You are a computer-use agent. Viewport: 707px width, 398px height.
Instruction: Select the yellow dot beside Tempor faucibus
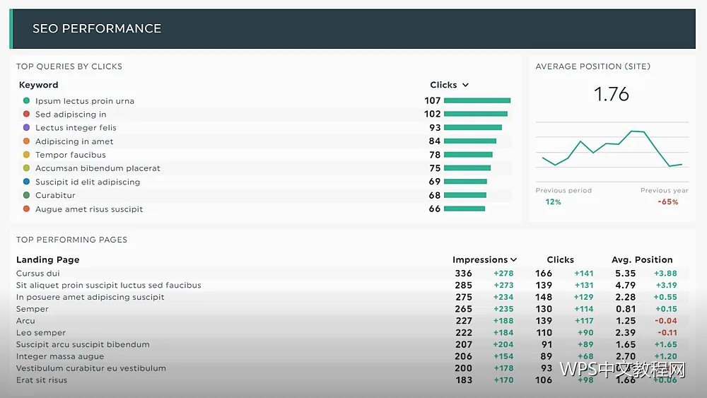[26, 155]
